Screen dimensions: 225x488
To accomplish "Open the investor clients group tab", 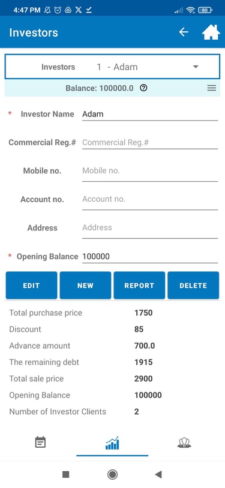I will point(184,442).
